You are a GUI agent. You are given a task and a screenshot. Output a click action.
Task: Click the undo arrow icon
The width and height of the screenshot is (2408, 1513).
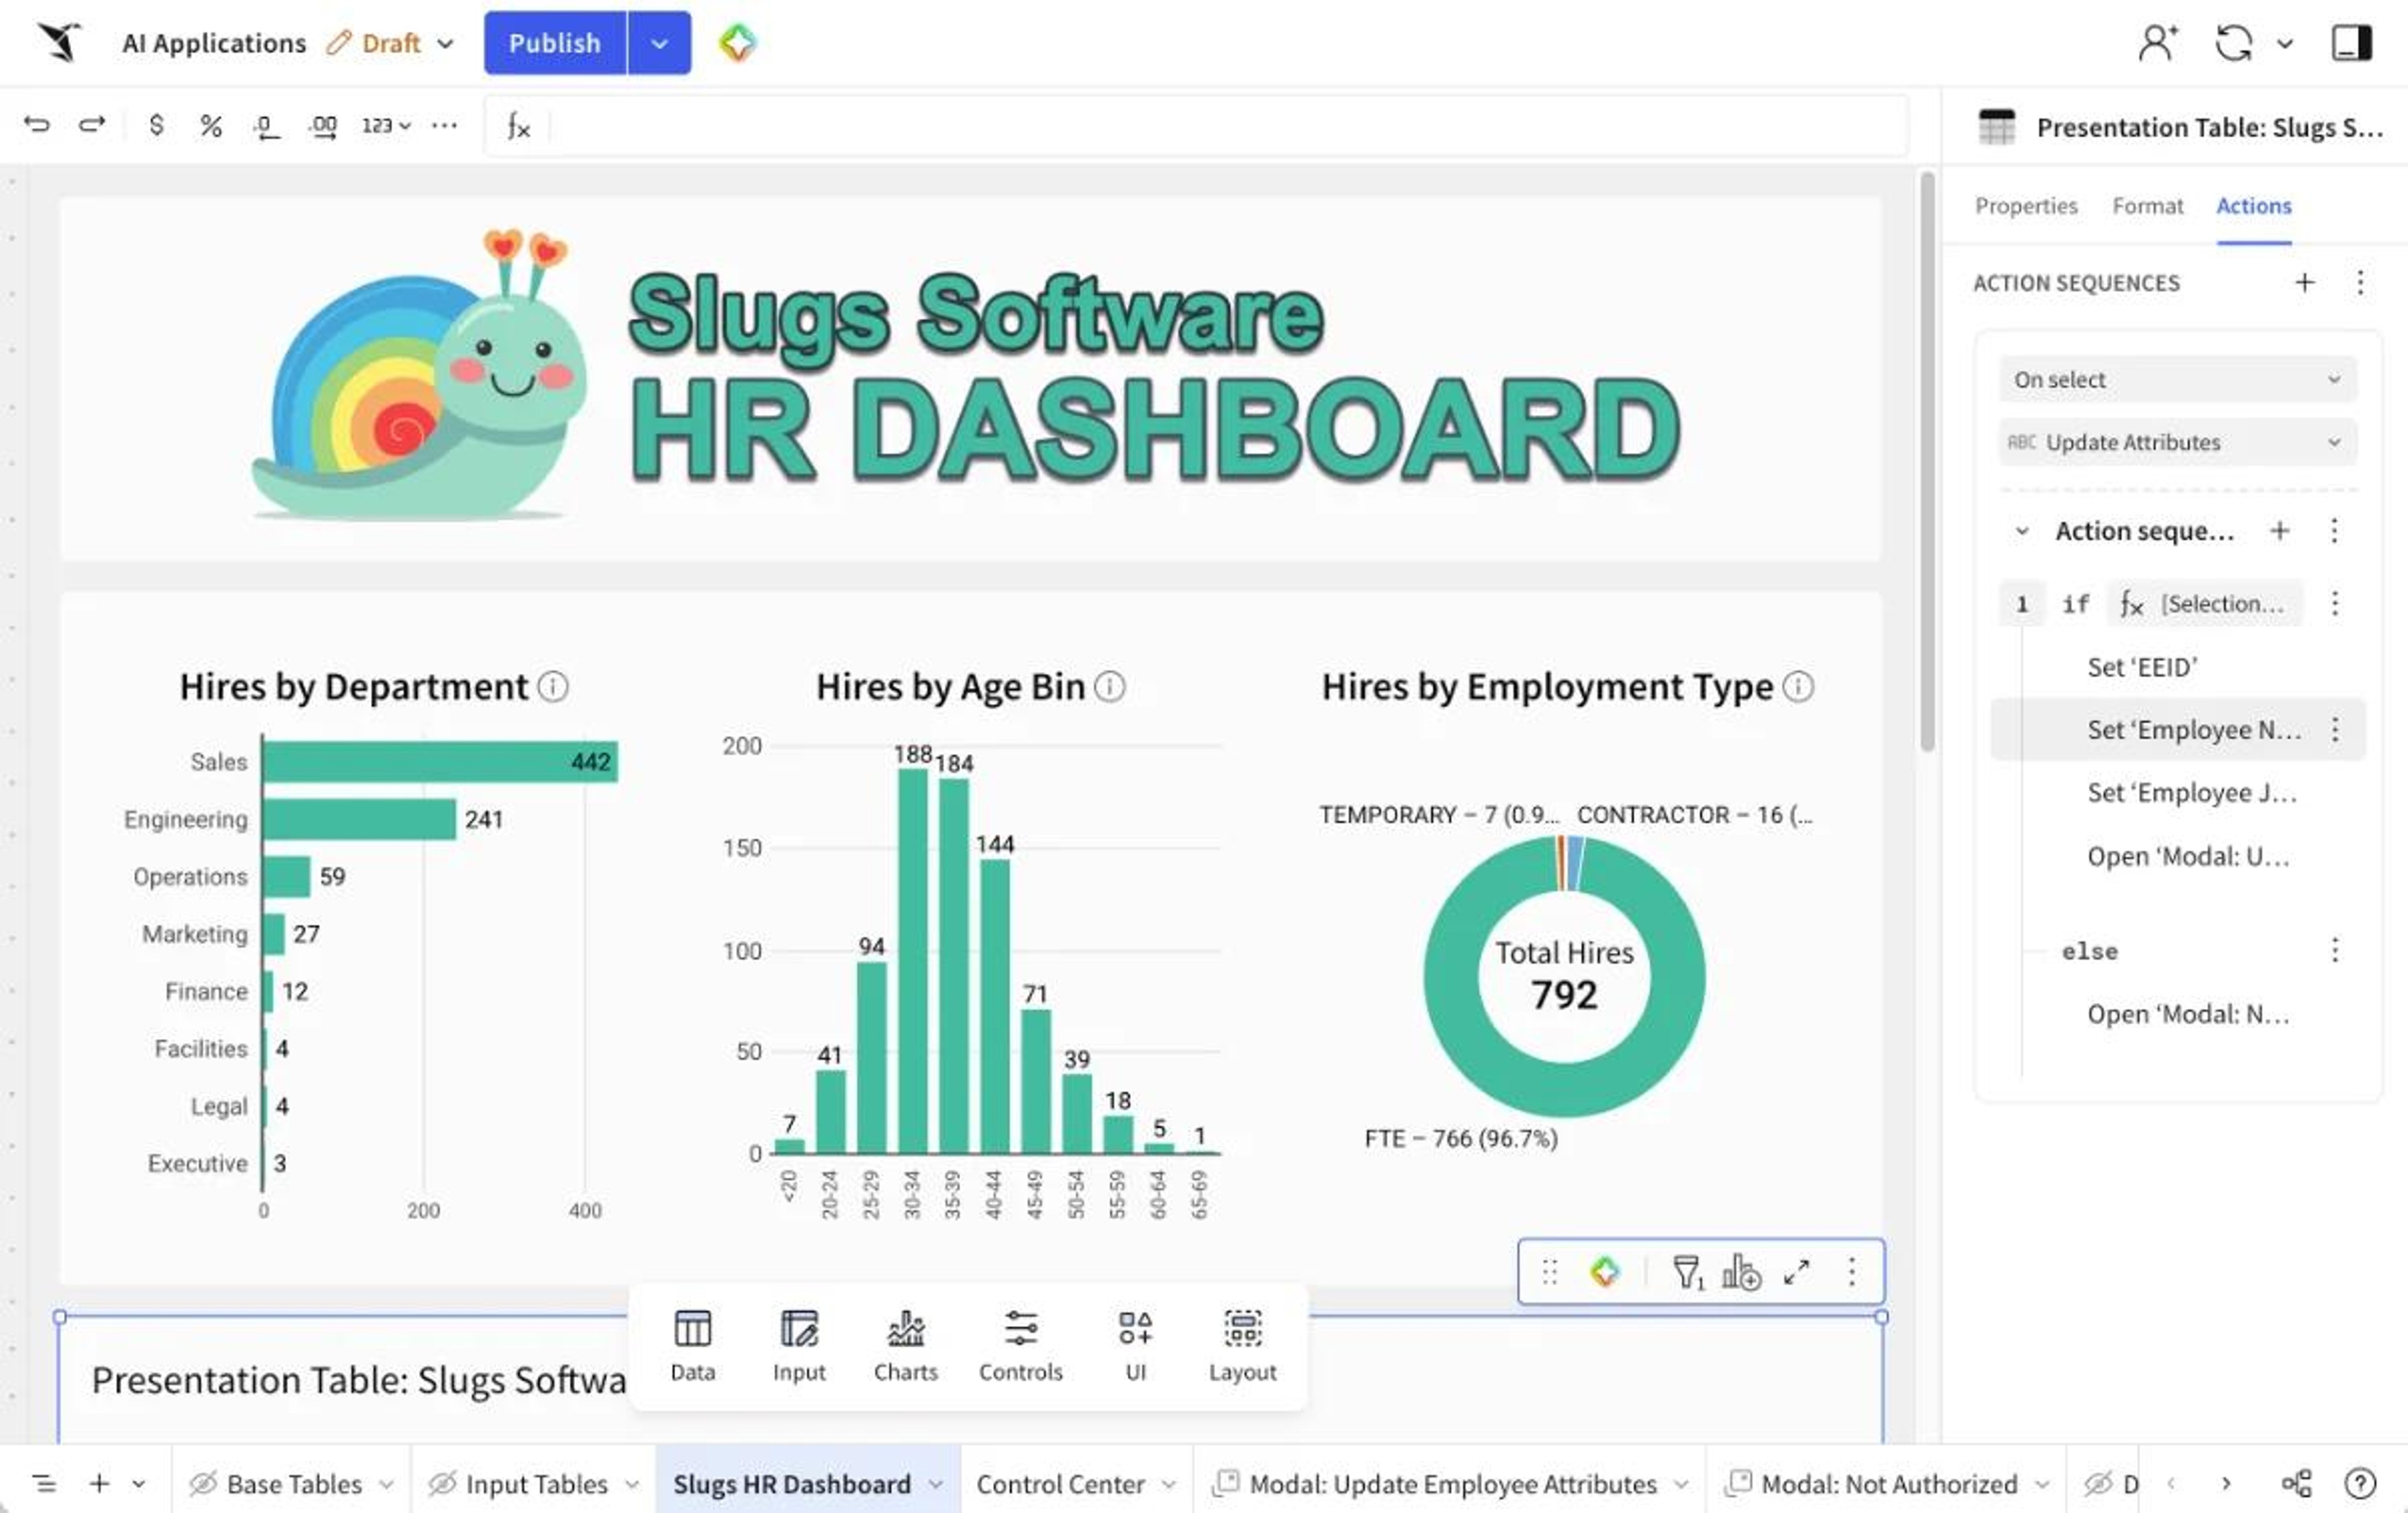[x=37, y=125]
